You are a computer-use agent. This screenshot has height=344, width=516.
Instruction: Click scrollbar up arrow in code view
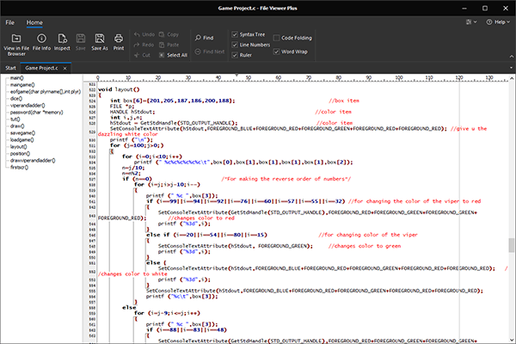pyautogui.click(x=512, y=78)
